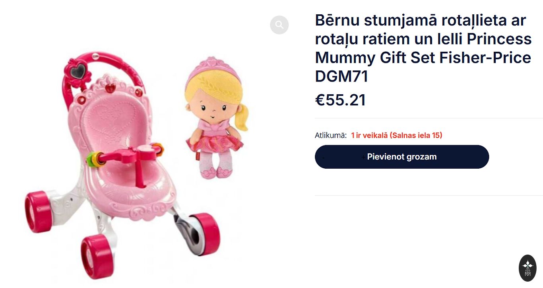
Task: Click the stroller's bottom front red wheel
Action: pos(97,256)
